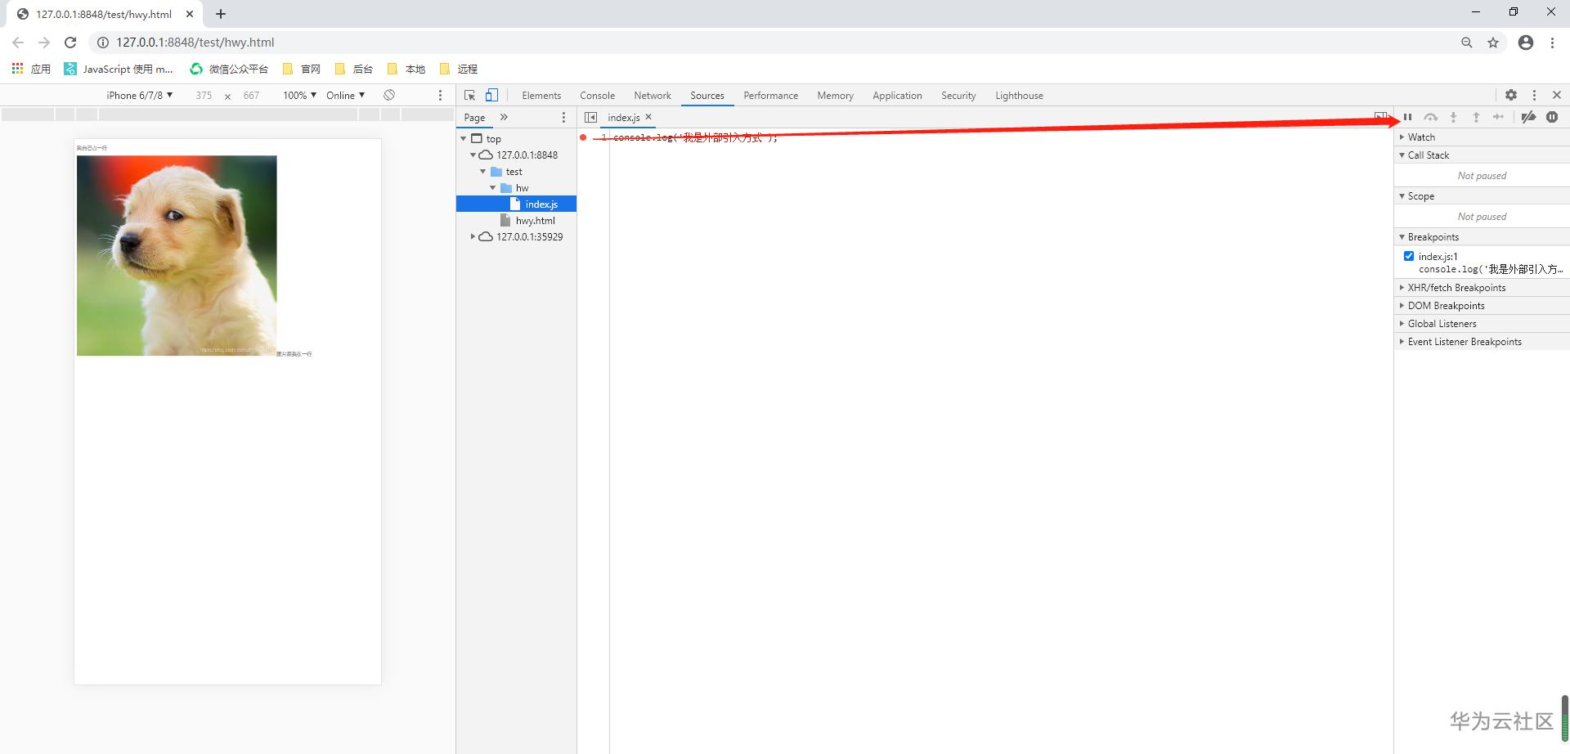Collapse the Scope section
Image resolution: width=1570 pixels, height=754 pixels.
point(1482,195)
